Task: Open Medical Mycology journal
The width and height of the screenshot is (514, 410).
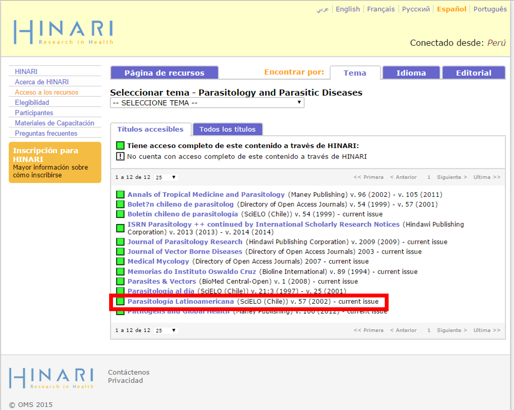Action: coord(158,261)
